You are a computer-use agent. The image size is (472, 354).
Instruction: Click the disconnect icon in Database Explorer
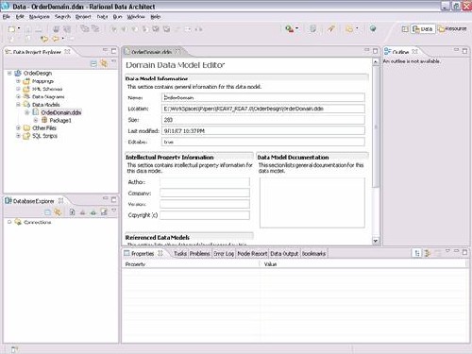[82, 212]
